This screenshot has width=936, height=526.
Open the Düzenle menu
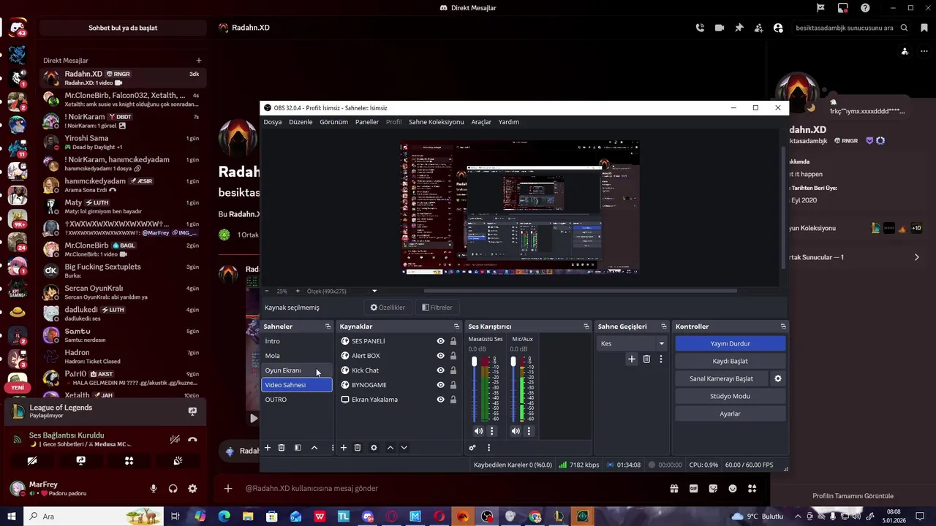tap(301, 122)
